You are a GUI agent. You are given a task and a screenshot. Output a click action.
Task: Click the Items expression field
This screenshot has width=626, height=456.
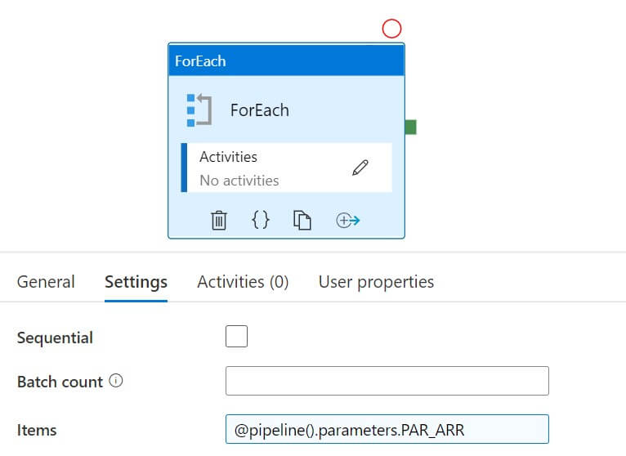[x=387, y=429]
